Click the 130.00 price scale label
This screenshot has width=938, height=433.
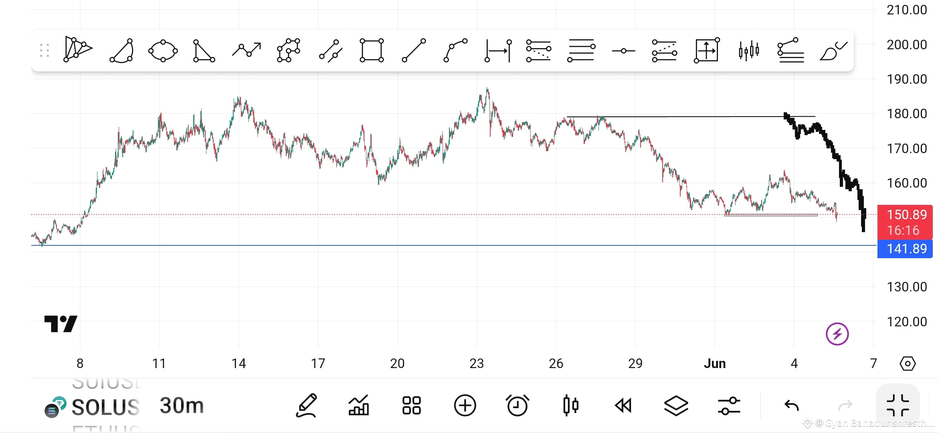coord(907,287)
